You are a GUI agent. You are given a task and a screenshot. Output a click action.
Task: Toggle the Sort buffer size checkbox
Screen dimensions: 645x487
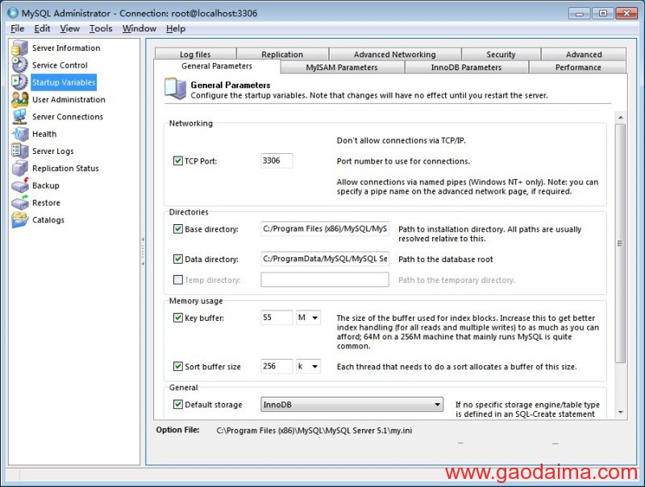point(177,366)
